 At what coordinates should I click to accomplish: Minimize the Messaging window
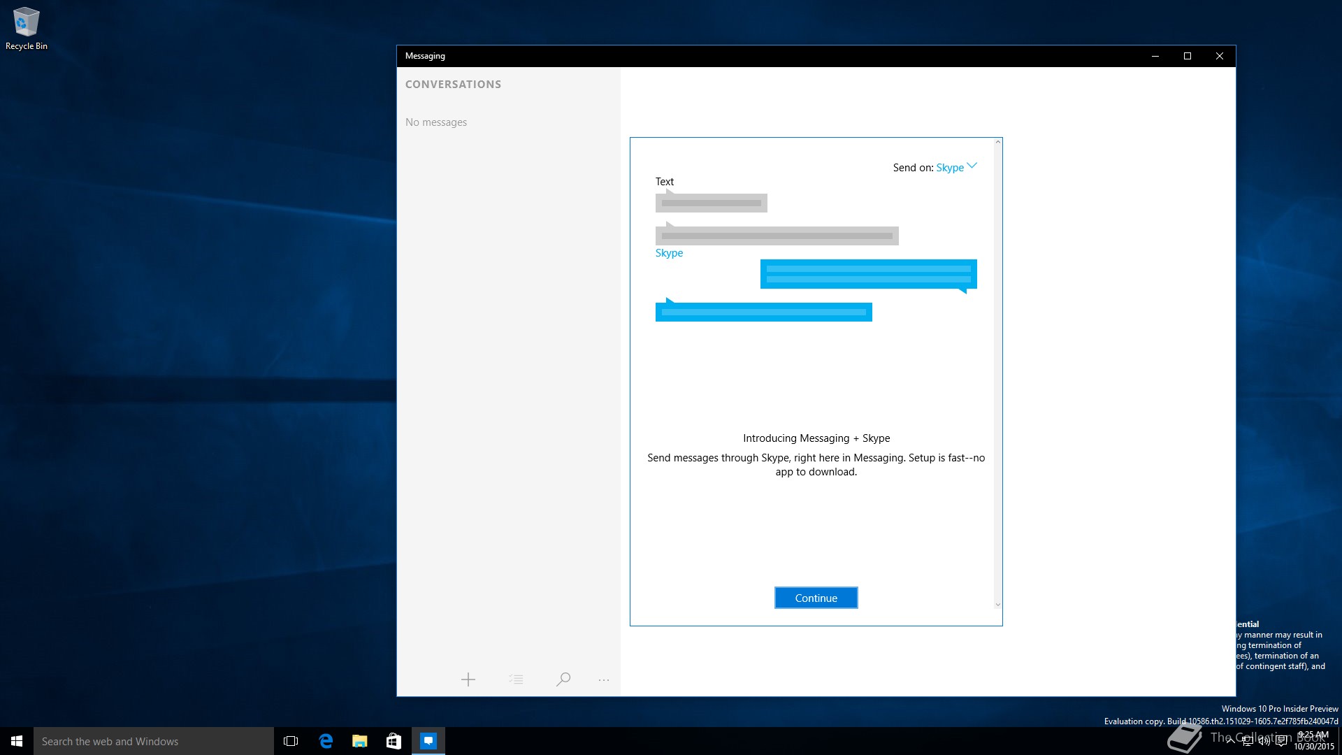click(x=1155, y=56)
